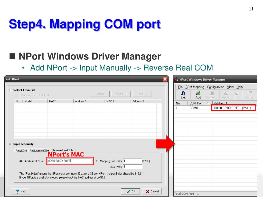263x197 pixels.
Task: Open the COM Mapping menu
Action: click(x=195, y=87)
